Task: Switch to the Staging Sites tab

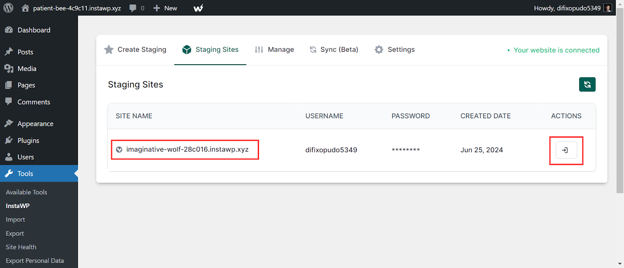Action: (x=210, y=49)
